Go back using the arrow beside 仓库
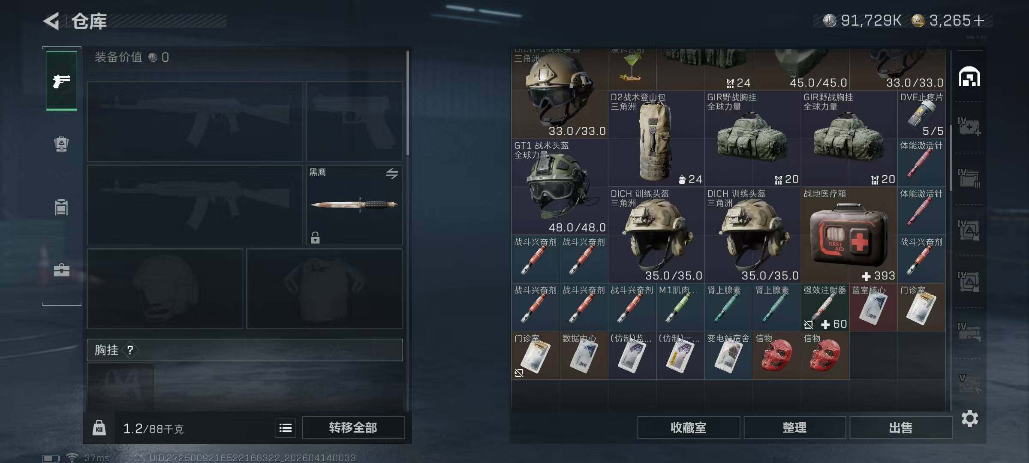 (x=51, y=21)
